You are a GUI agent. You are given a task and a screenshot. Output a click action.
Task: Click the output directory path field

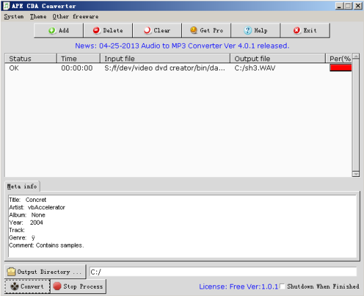(x=223, y=272)
